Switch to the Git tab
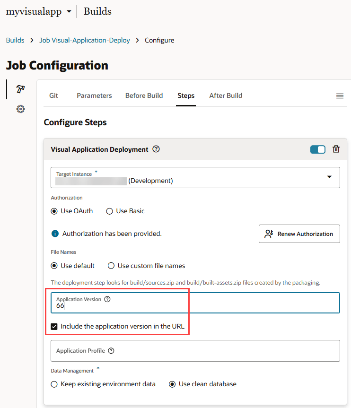Image resolution: width=351 pixels, height=408 pixels. point(53,95)
